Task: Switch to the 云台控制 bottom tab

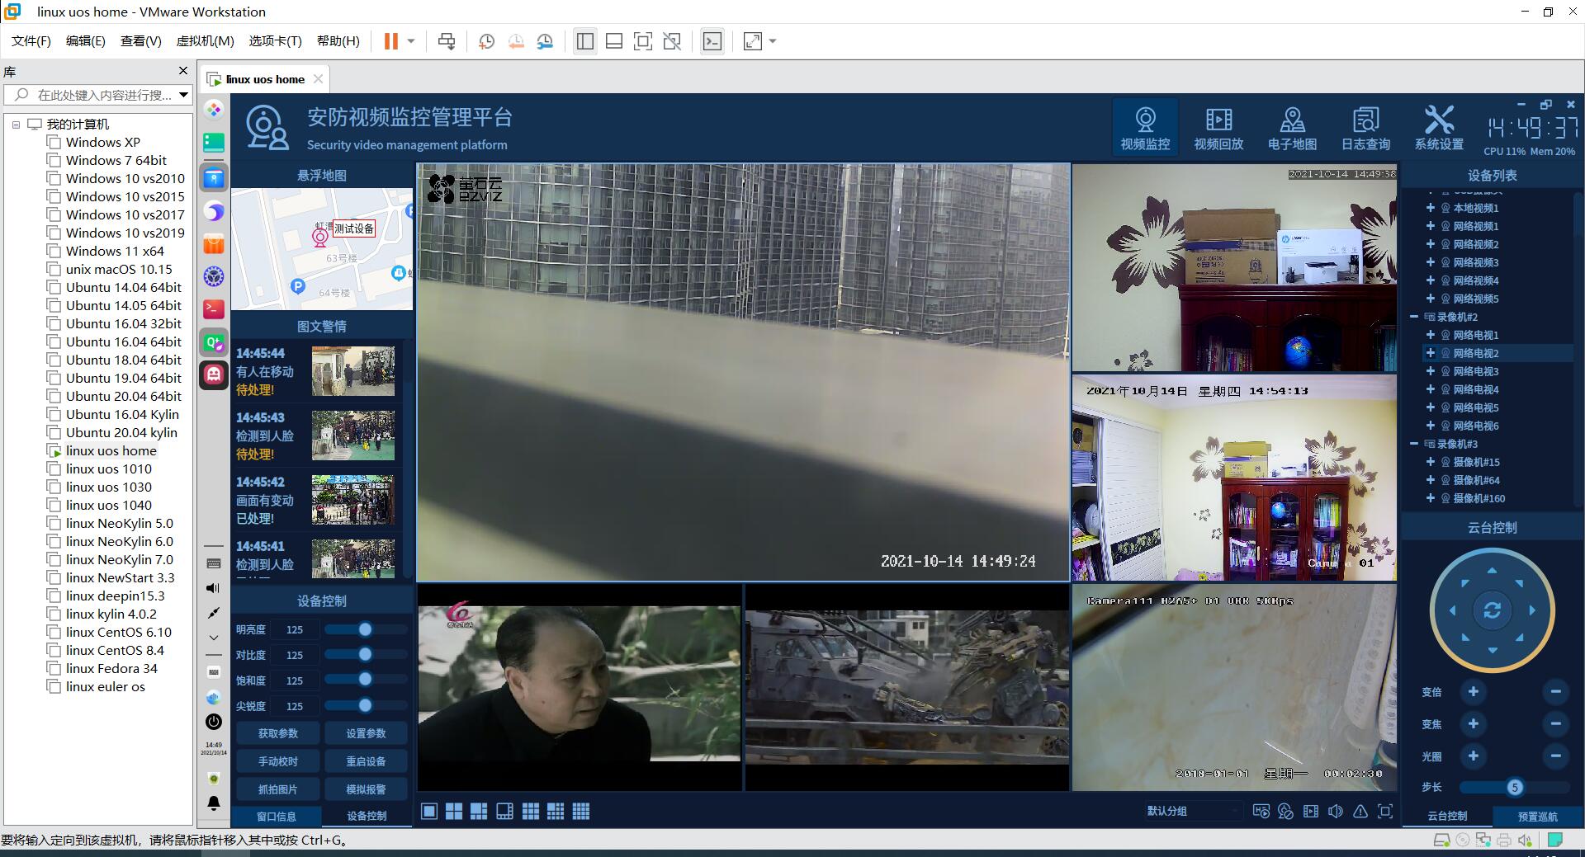Action: [x=1447, y=817]
